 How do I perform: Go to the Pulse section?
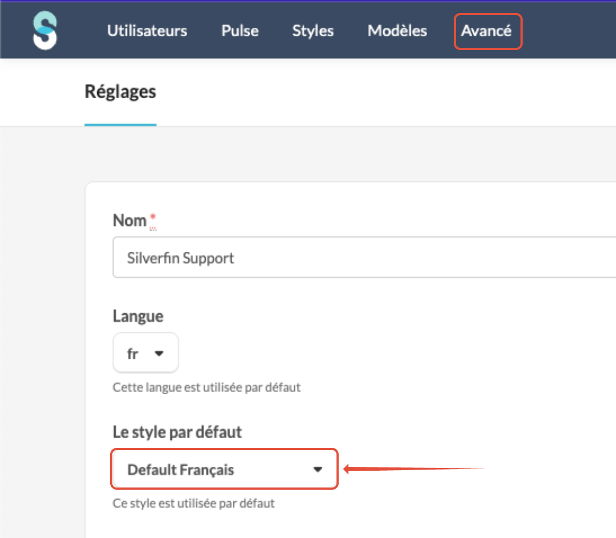tap(240, 31)
